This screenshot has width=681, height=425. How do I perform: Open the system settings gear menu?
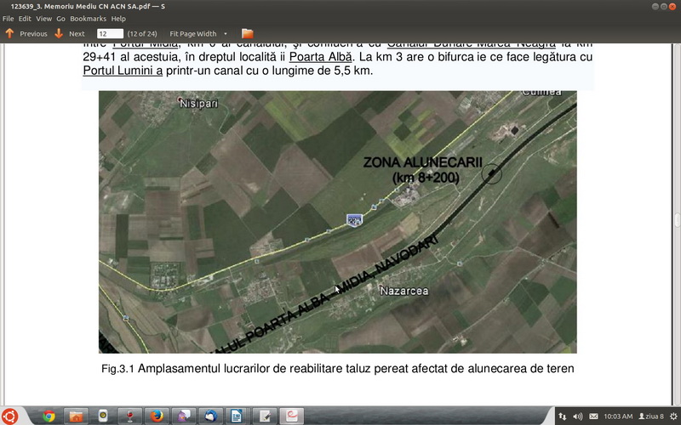point(672,416)
